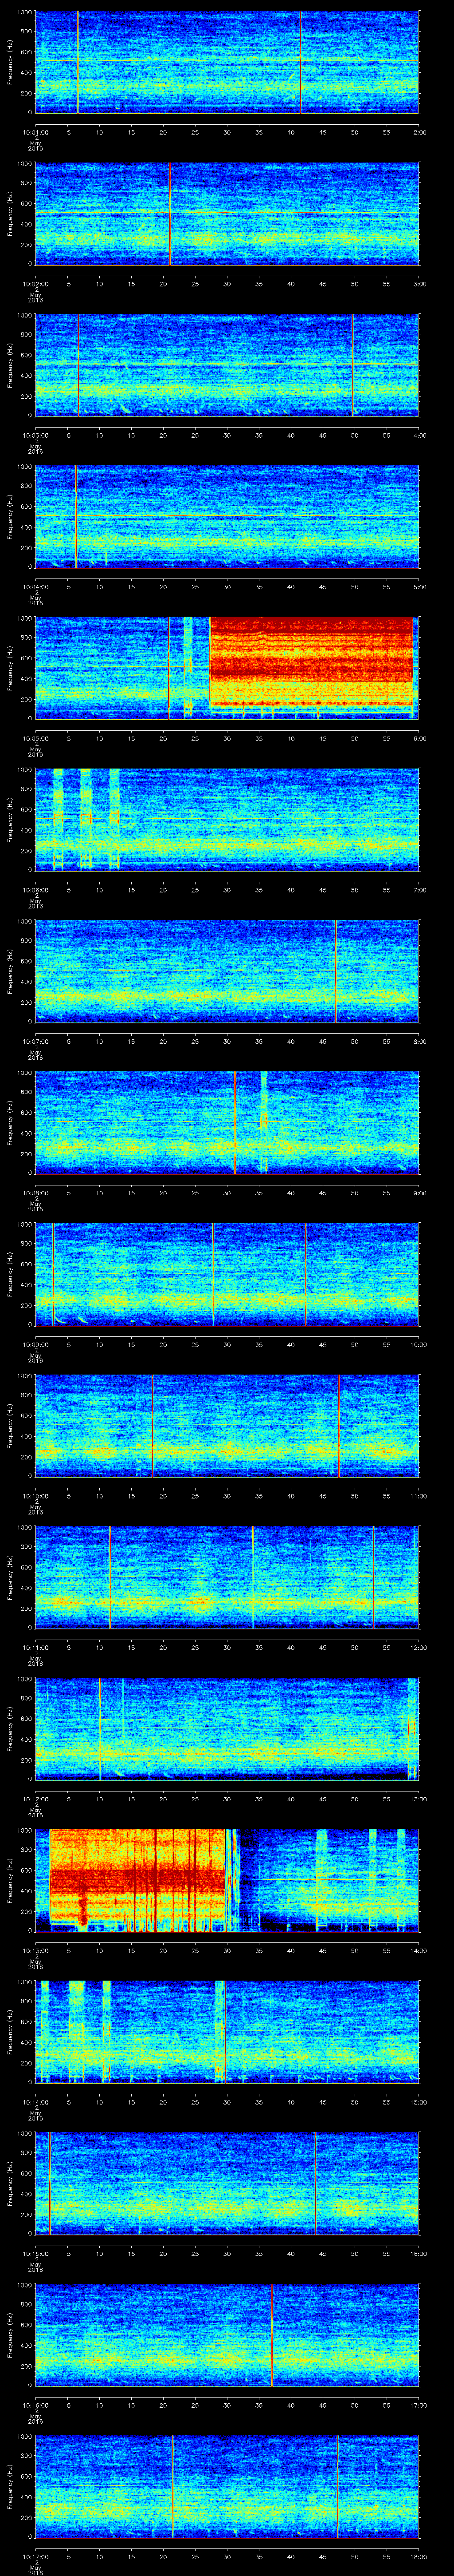
Task: Click the 10:12:00 start time label
Action: pyautogui.click(x=35, y=1798)
